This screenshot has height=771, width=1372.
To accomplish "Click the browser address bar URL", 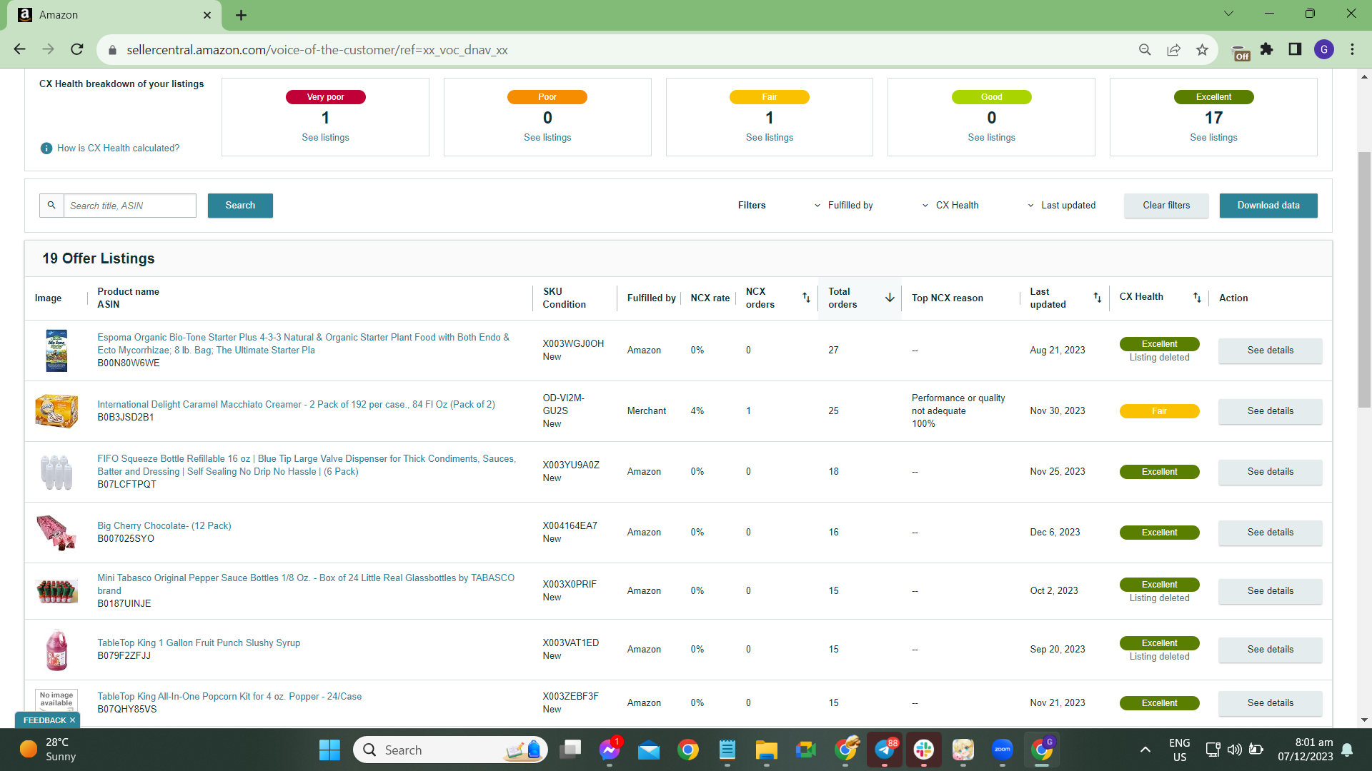I will pos(317,50).
